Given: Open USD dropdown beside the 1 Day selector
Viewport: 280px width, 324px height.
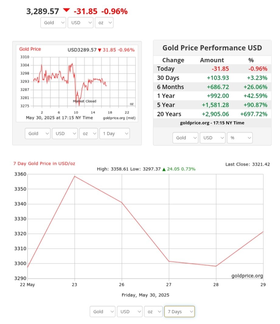Looking at the screenshot, I should pyautogui.click(x=65, y=133).
